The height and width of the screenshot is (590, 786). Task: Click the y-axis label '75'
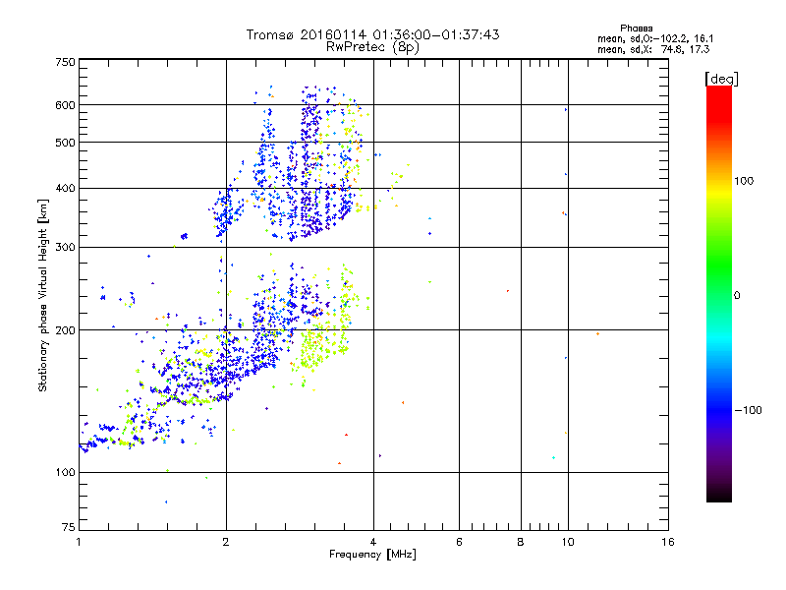pos(69,527)
